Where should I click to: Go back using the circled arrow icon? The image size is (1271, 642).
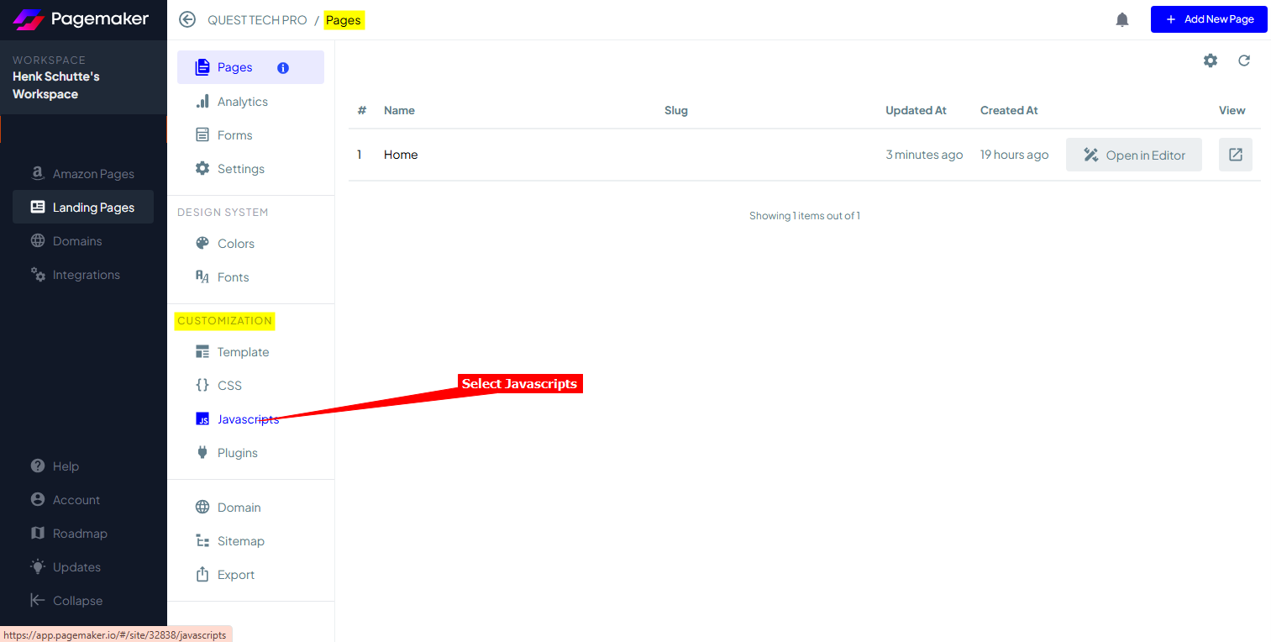tap(187, 19)
